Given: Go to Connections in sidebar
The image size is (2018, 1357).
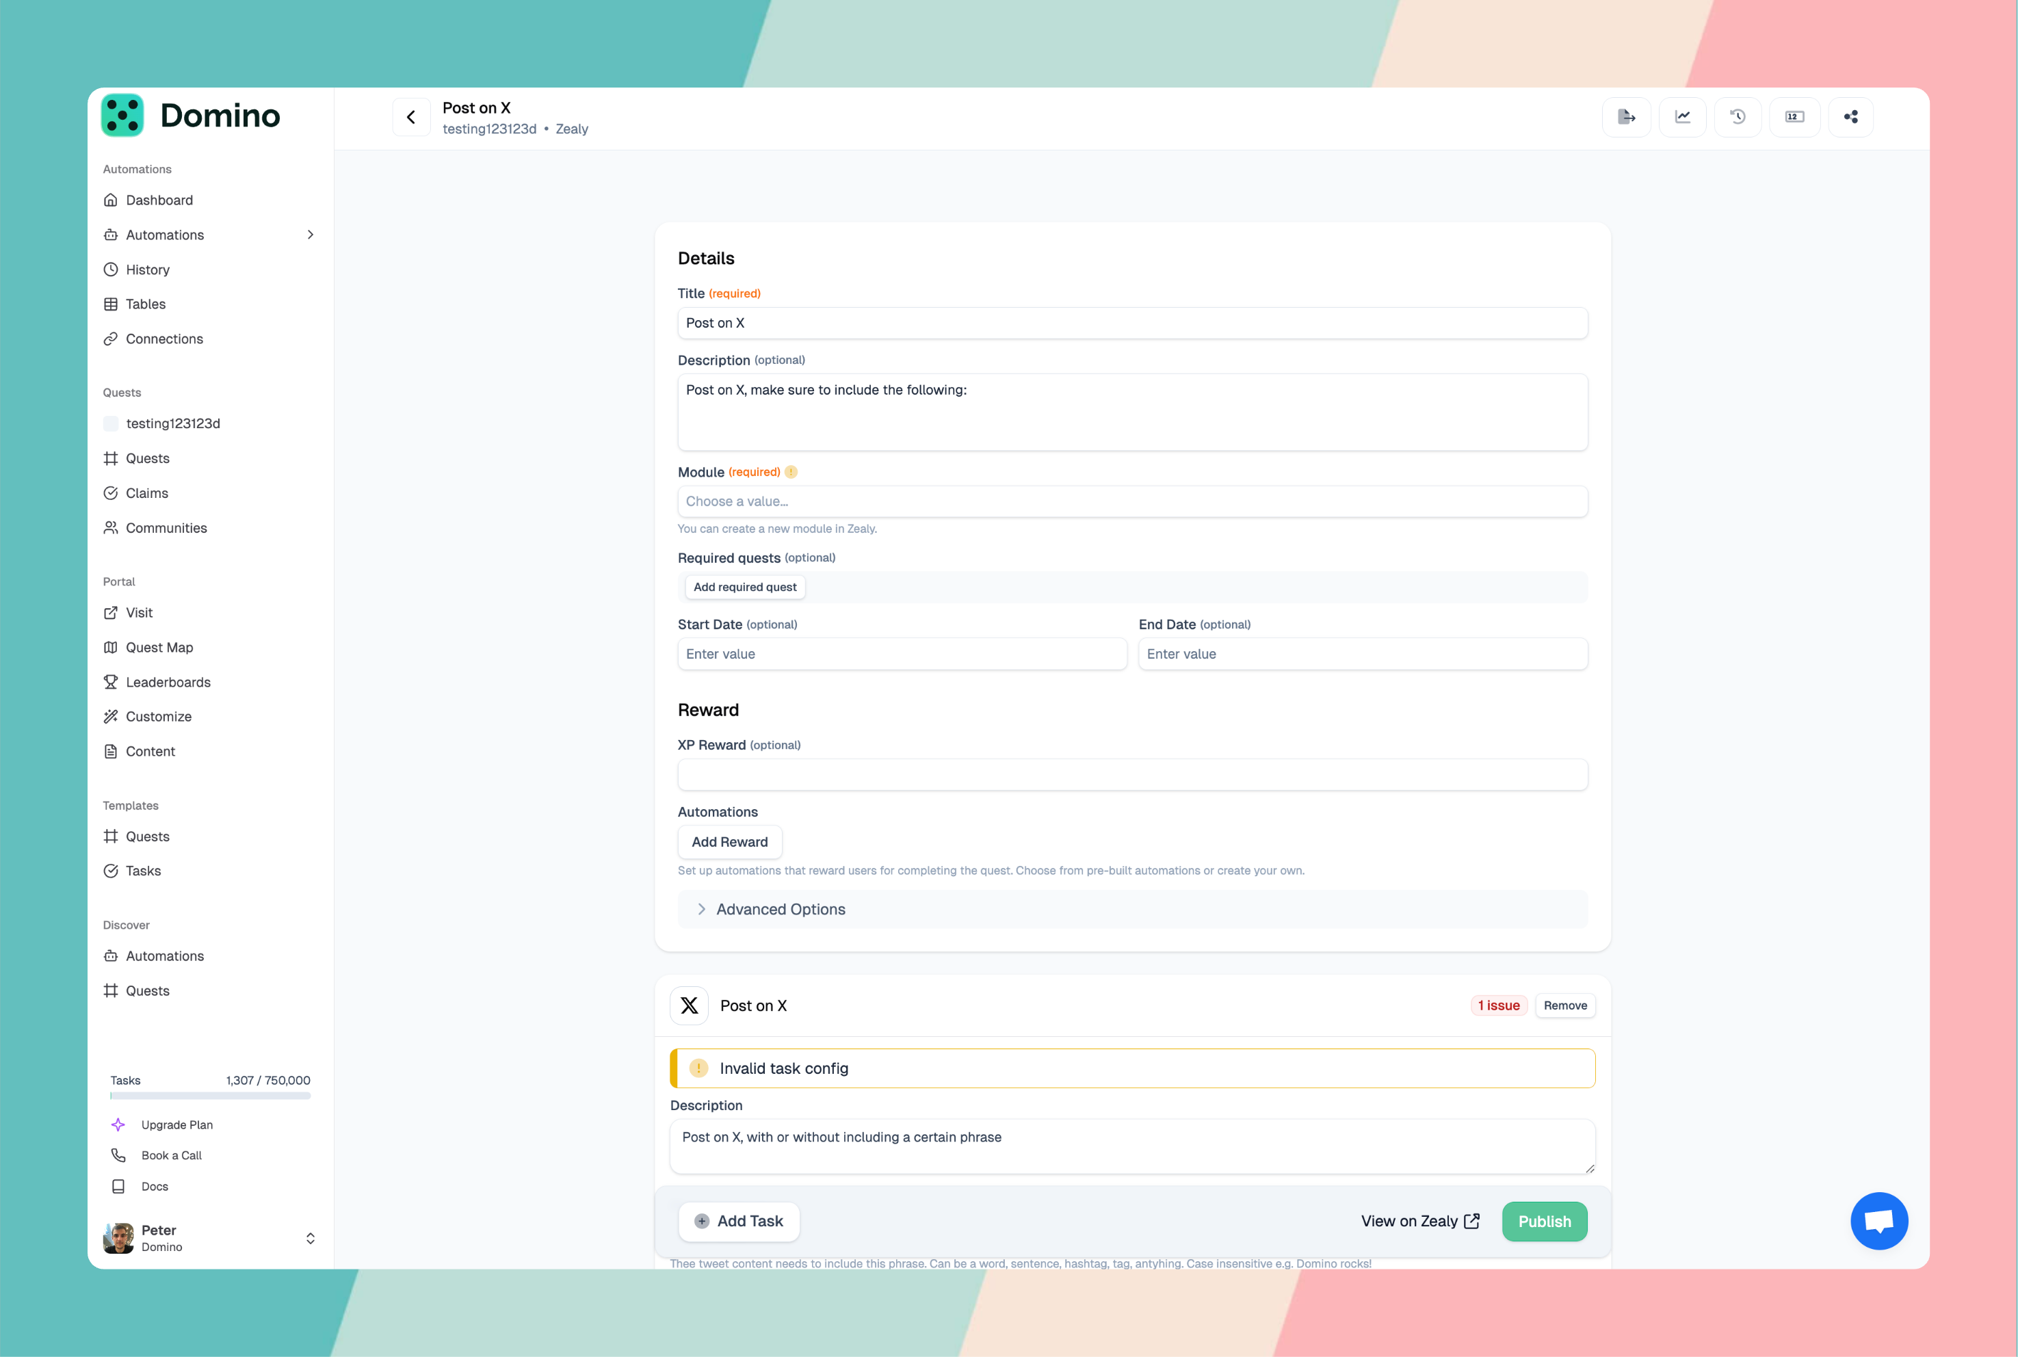Looking at the screenshot, I should click(x=164, y=339).
